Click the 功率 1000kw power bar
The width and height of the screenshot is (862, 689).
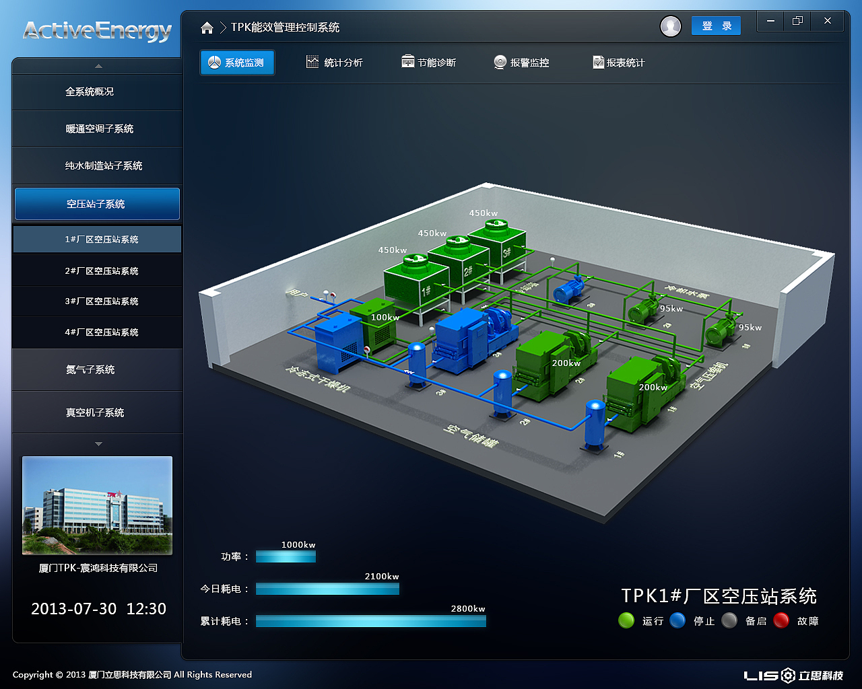click(x=286, y=556)
